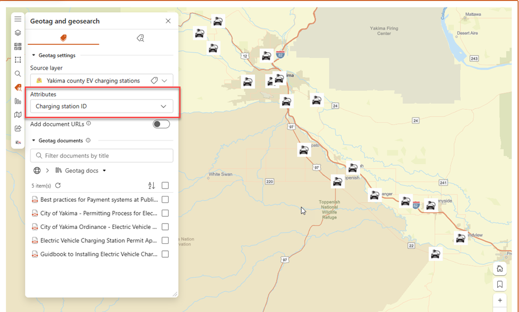Click the Share icon in the sidebar

tap(18, 128)
